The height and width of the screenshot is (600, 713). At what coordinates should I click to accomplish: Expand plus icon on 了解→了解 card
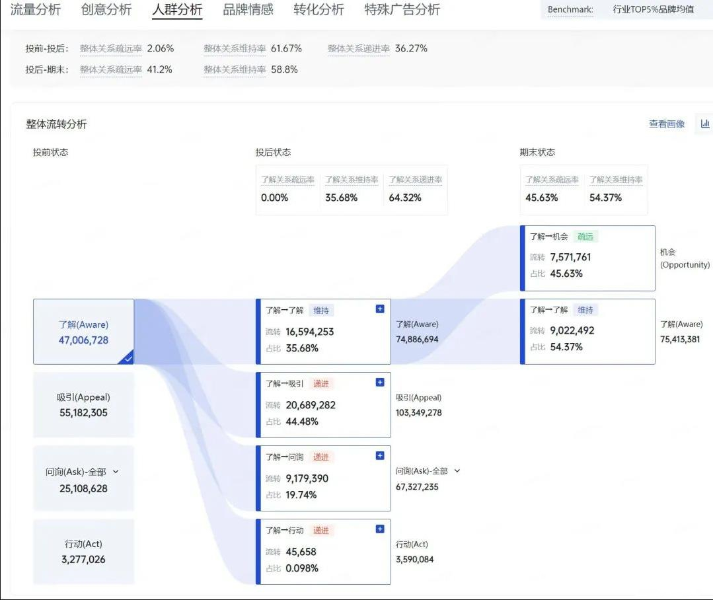(x=380, y=309)
